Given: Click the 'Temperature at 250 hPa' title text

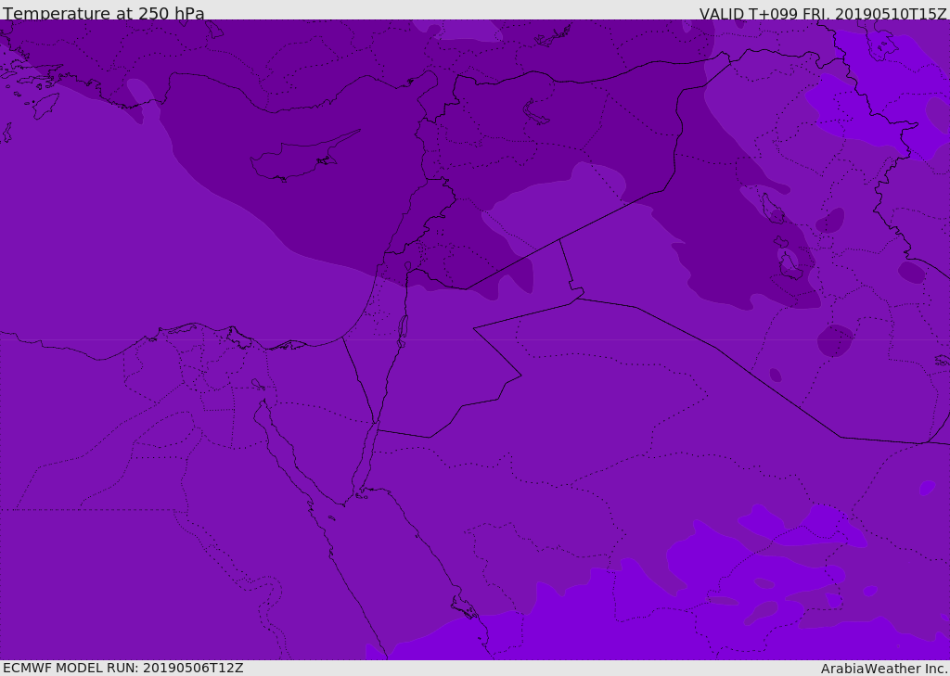Looking at the screenshot, I should coord(104,13).
